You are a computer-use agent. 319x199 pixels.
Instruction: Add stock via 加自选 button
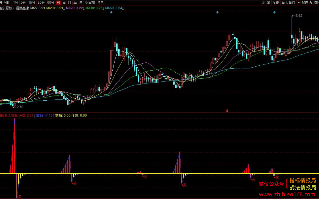pos(307,3)
